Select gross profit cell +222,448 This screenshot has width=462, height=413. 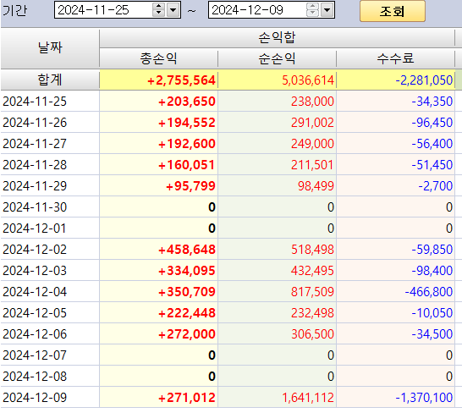coord(158,313)
